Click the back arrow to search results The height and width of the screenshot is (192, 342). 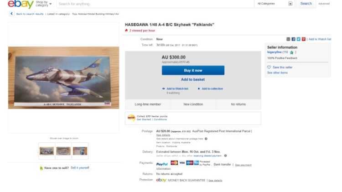pos(11,14)
